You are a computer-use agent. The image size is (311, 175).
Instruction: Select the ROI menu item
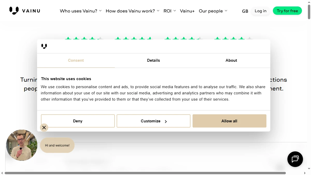168,11
